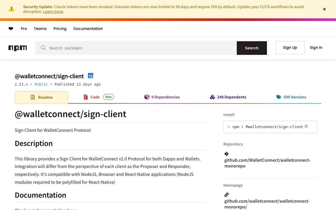The height and width of the screenshot is (210, 336).
Task: Click the git repository icon
Action: [227, 154]
